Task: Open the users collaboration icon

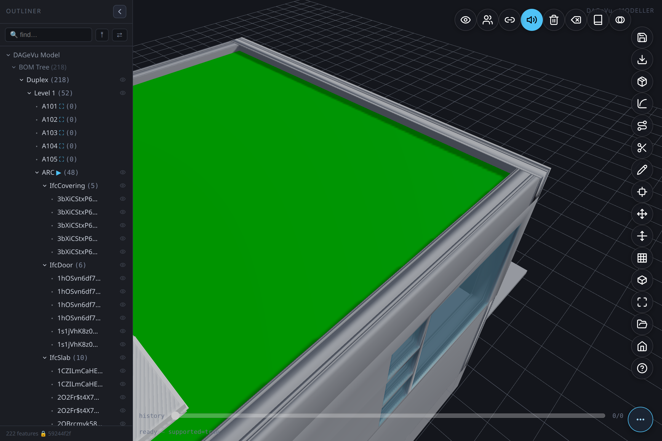Action: point(487,20)
